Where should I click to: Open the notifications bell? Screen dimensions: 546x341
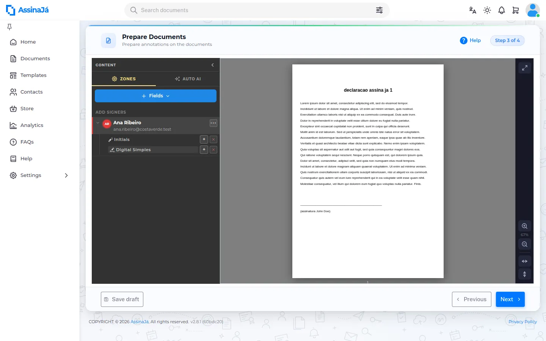point(502,10)
